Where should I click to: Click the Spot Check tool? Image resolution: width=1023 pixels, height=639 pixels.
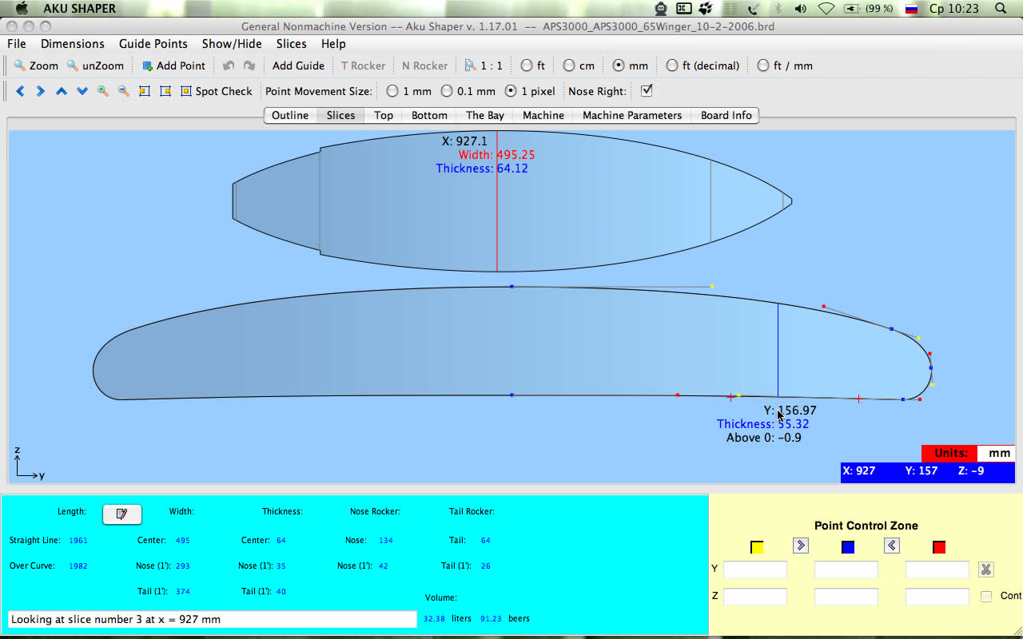pyautogui.click(x=216, y=91)
